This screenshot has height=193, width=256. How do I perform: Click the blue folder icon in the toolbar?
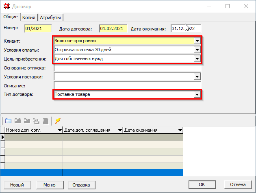click(8, 120)
